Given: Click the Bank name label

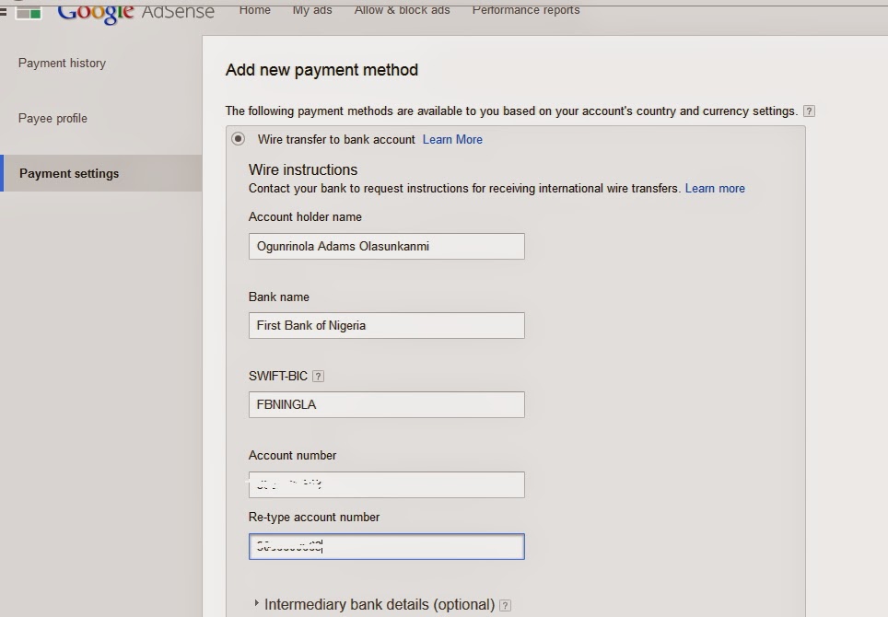Looking at the screenshot, I should click(x=278, y=297).
